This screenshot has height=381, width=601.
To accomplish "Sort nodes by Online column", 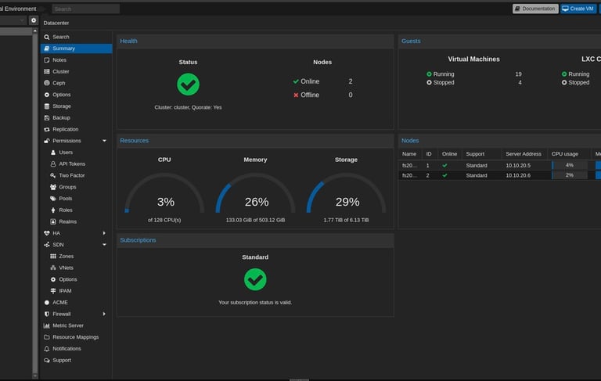I will 450,153.
